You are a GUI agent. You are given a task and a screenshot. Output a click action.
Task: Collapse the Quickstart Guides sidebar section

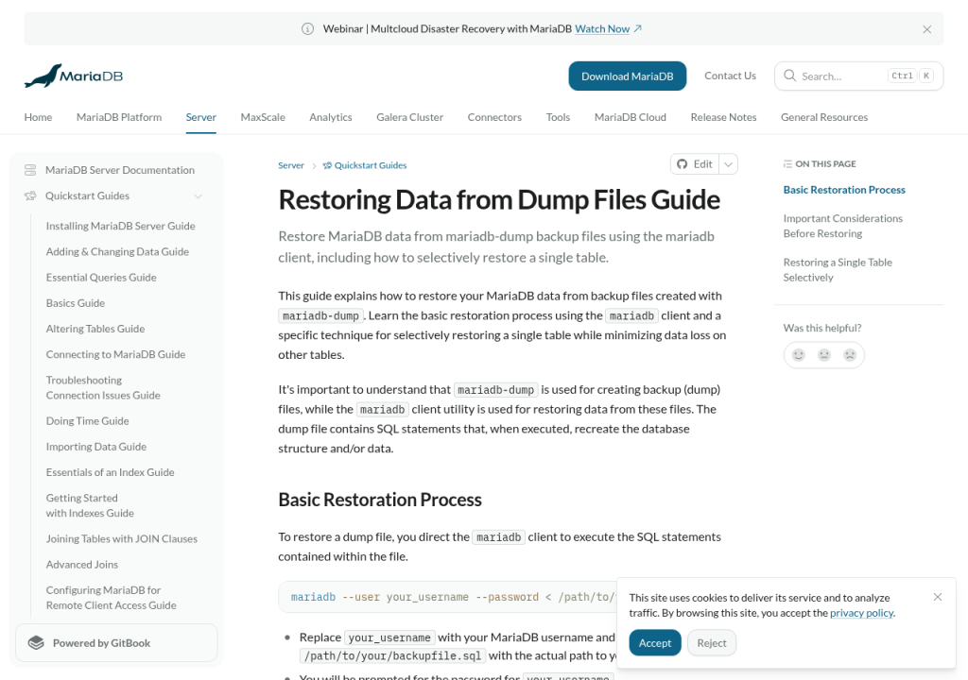tap(199, 196)
